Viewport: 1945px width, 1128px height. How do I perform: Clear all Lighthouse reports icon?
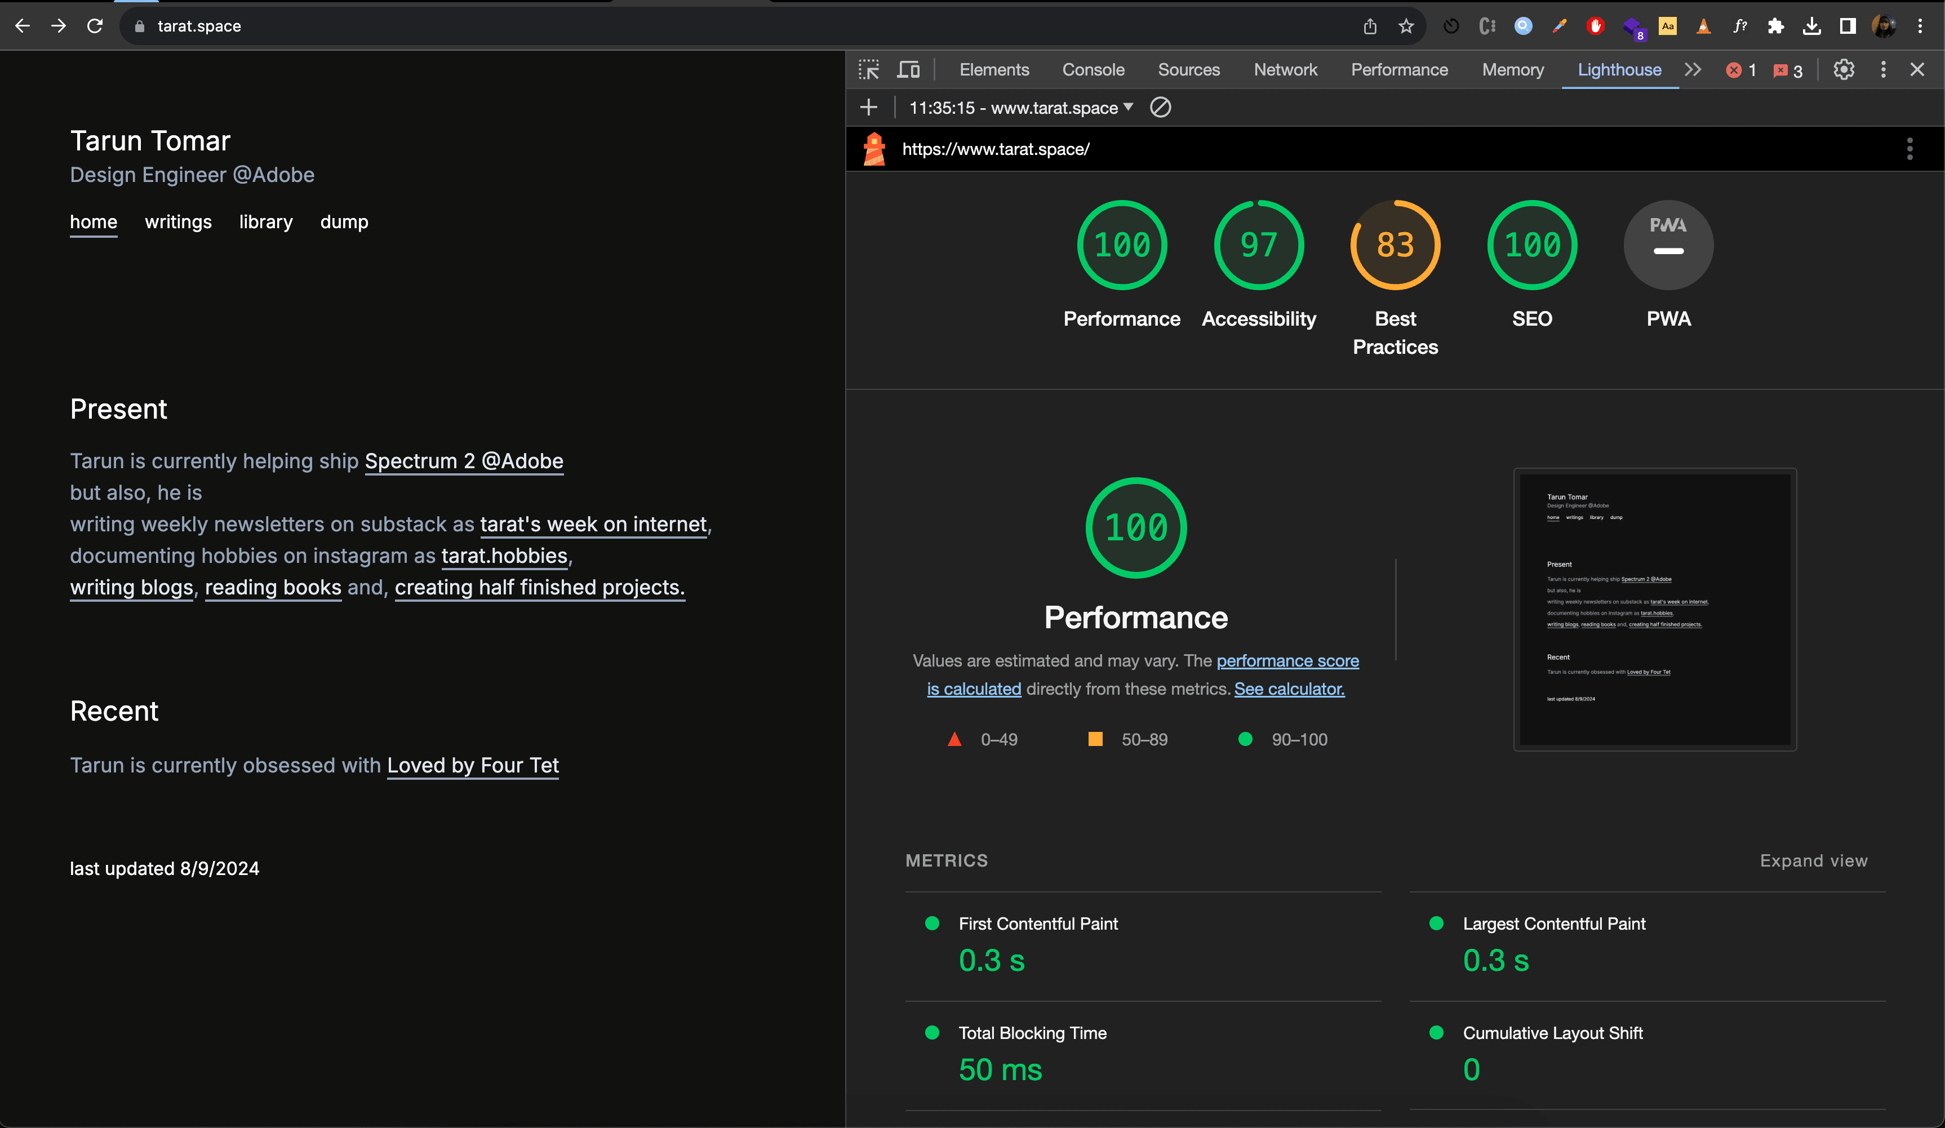pyautogui.click(x=1160, y=107)
